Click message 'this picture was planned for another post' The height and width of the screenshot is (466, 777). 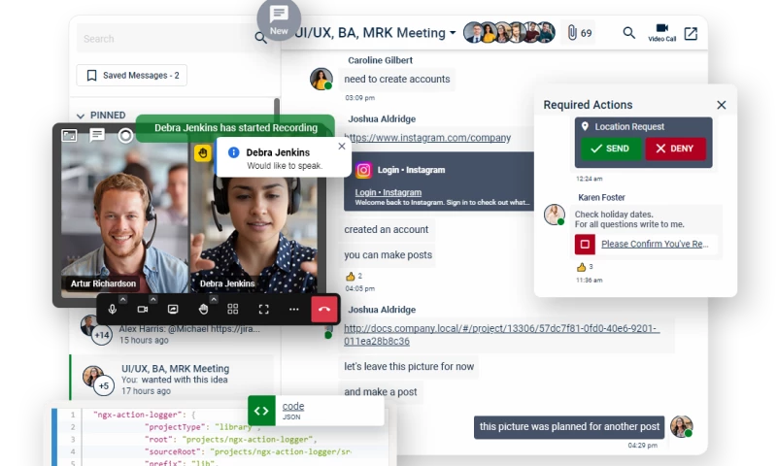[569, 427]
